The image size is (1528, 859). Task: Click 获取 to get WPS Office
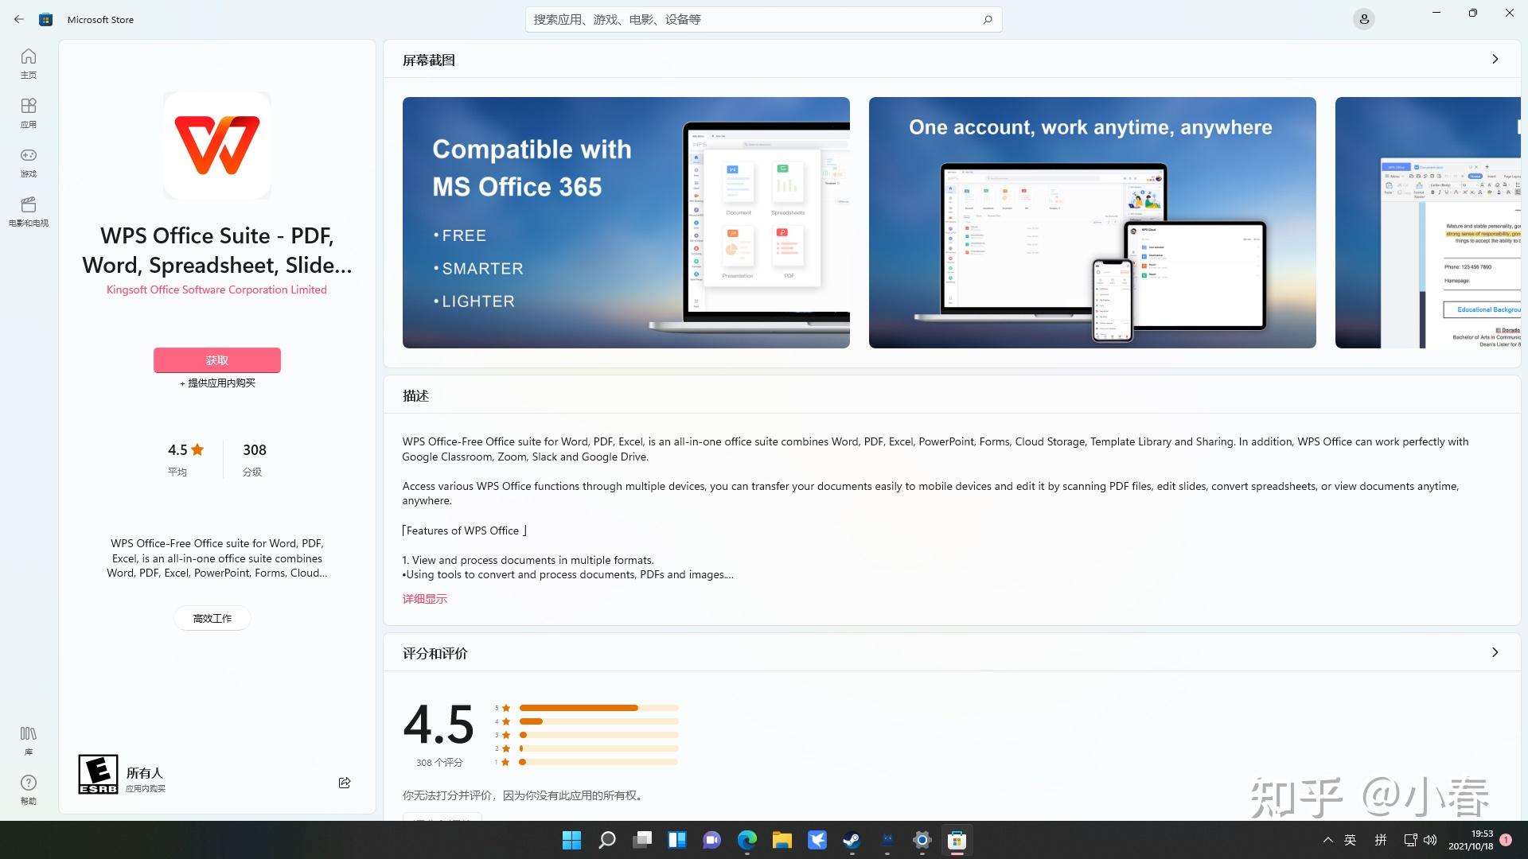pyautogui.click(x=216, y=360)
